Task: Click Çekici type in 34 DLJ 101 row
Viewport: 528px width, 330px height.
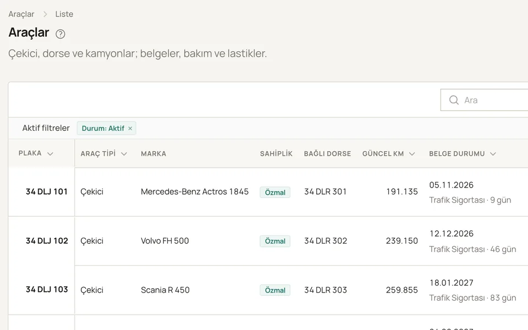Action: pyautogui.click(x=92, y=192)
